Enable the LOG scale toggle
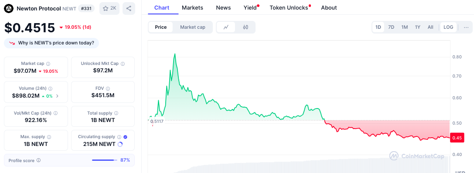The width and height of the screenshot is (474, 173). pos(448,27)
